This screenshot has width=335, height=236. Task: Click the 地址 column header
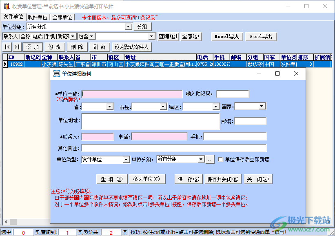(160, 57)
